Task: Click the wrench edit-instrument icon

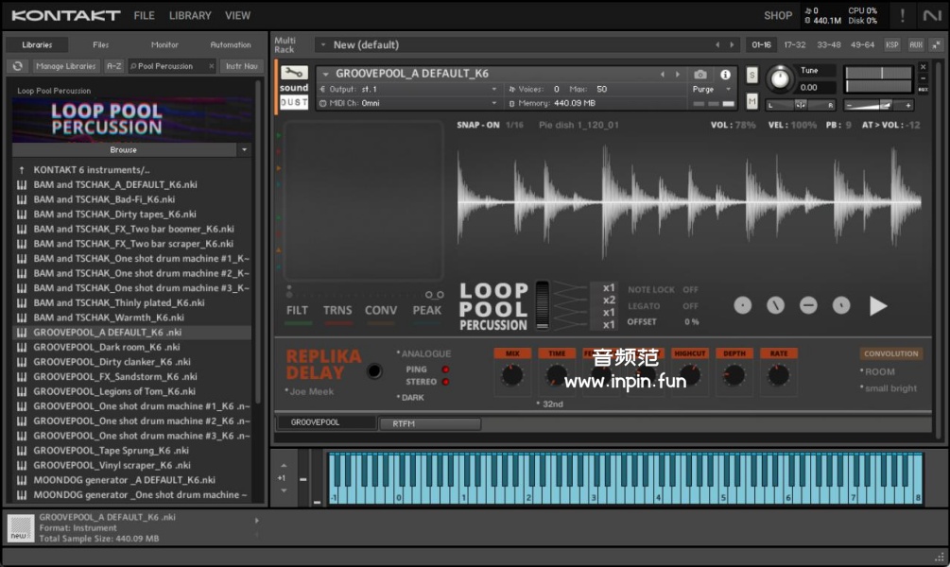Action: tap(294, 73)
